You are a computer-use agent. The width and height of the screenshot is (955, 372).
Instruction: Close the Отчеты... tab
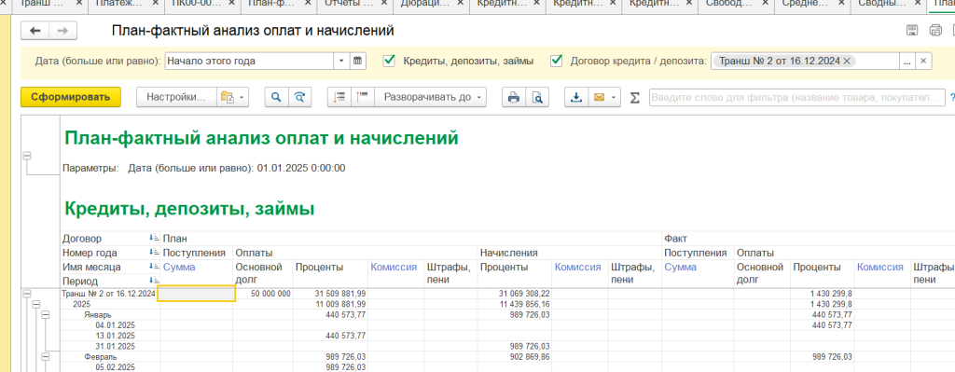(385, 3)
